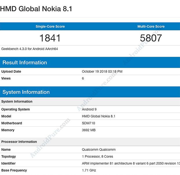The height and width of the screenshot is (175, 180).
Task: Select the Android 9 value
Action: pos(89,109)
